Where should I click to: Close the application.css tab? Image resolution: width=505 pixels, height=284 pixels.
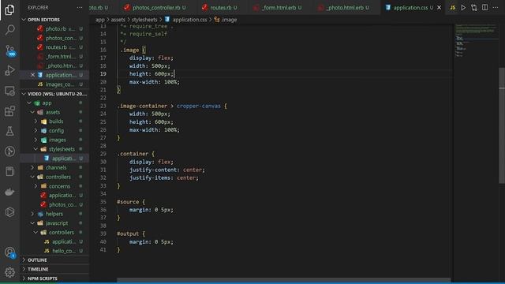(x=439, y=7)
